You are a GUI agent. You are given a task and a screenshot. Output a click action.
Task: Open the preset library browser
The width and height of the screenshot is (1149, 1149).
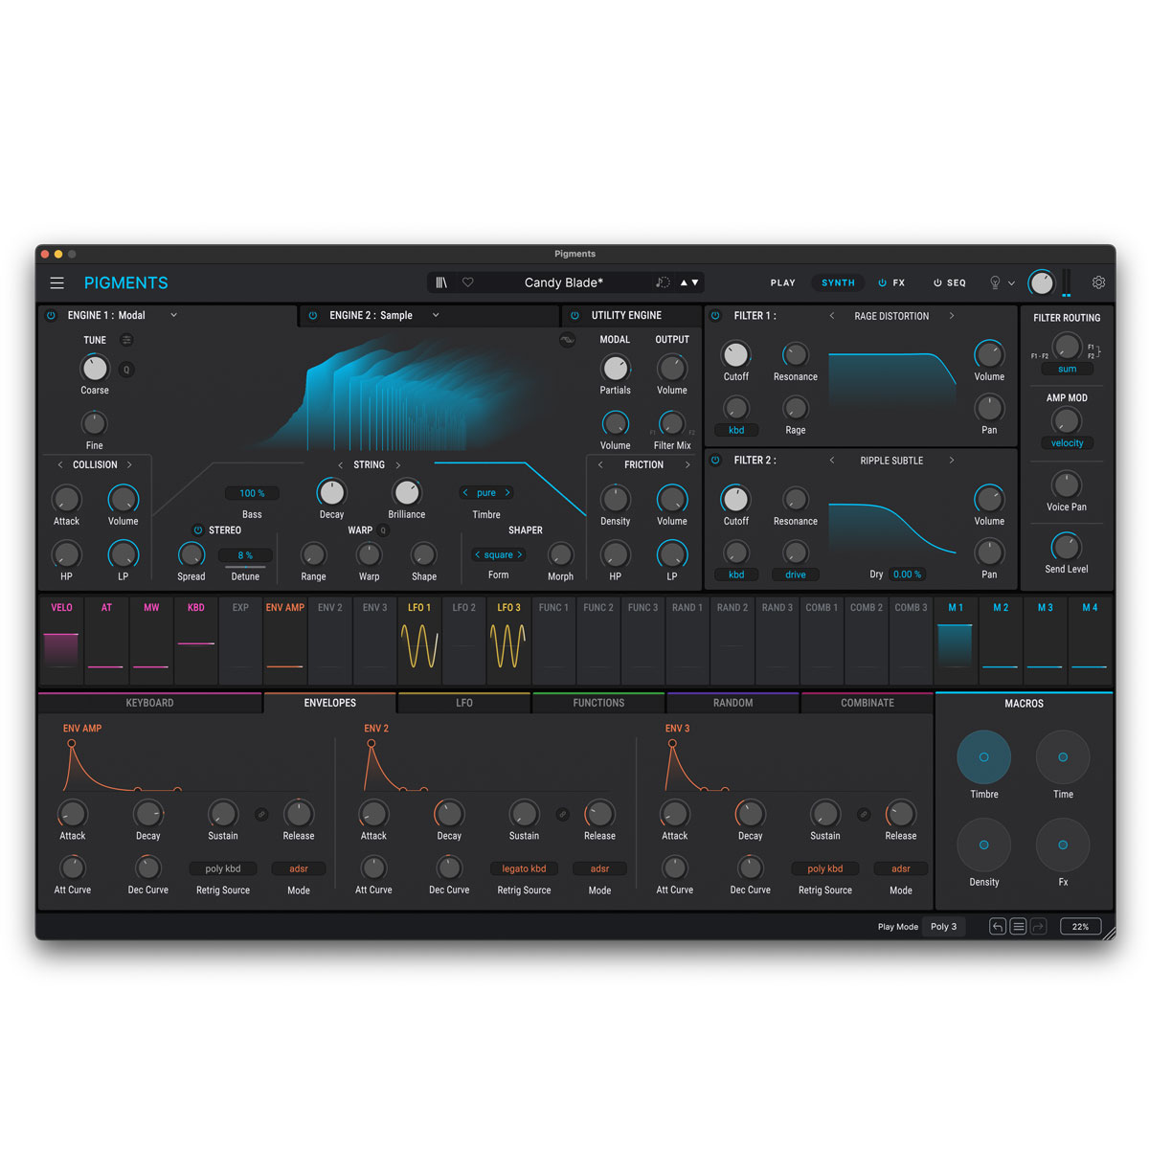coord(441,282)
